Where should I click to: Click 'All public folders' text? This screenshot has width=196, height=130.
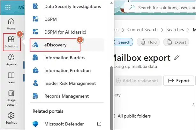(134, 116)
